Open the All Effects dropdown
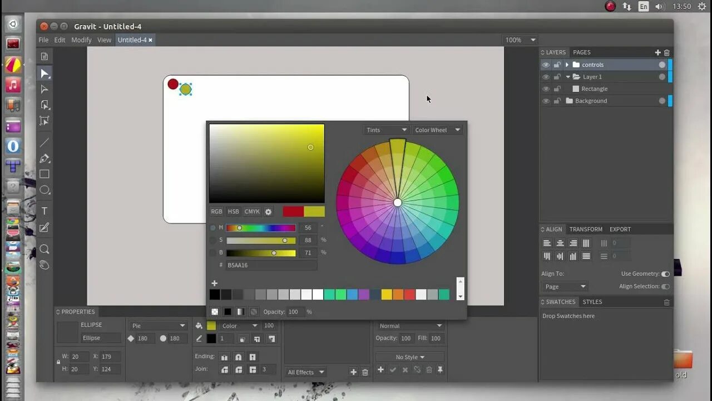Screen dimensions: 712x401 point(305,372)
